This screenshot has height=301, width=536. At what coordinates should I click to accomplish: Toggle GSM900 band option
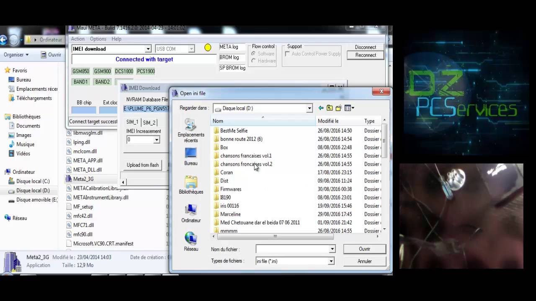pyautogui.click(x=102, y=71)
